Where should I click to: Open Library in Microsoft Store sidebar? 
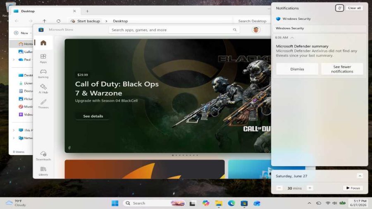43,171
